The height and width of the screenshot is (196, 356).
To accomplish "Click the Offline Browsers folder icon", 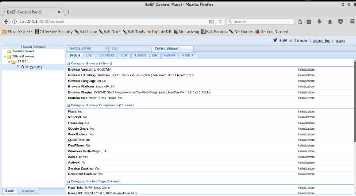I will click(x=9, y=57).
